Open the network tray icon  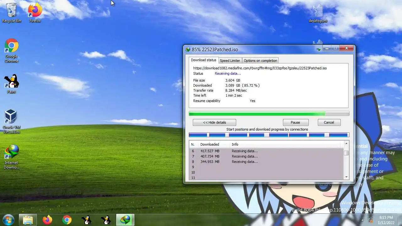pos(370,220)
